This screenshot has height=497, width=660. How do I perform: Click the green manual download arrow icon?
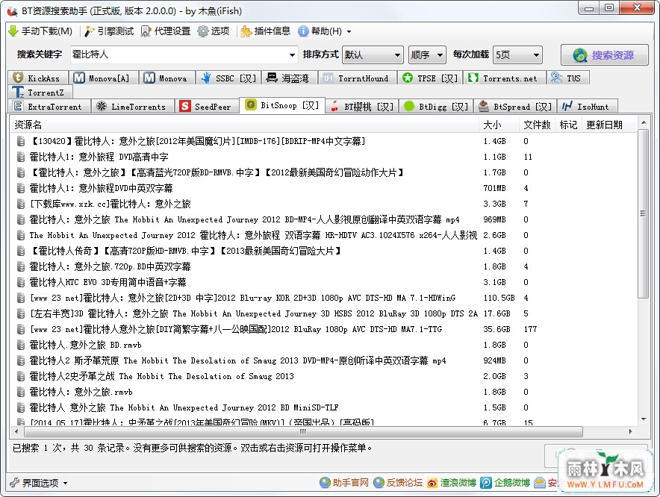click(13, 31)
